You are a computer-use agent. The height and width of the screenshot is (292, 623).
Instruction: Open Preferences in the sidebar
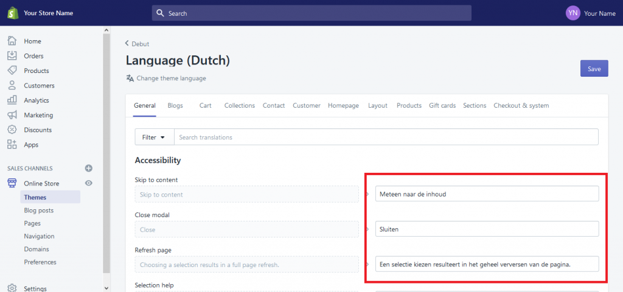coord(40,262)
